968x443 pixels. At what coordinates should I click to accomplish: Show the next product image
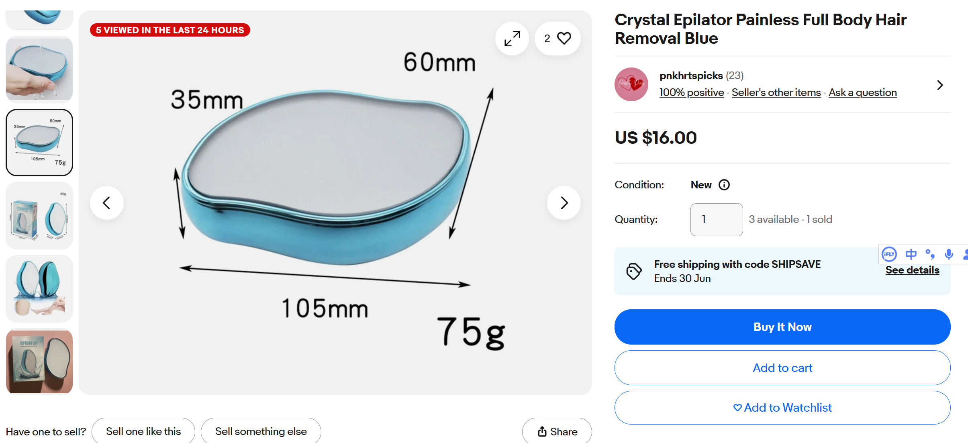[x=564, y=203]
